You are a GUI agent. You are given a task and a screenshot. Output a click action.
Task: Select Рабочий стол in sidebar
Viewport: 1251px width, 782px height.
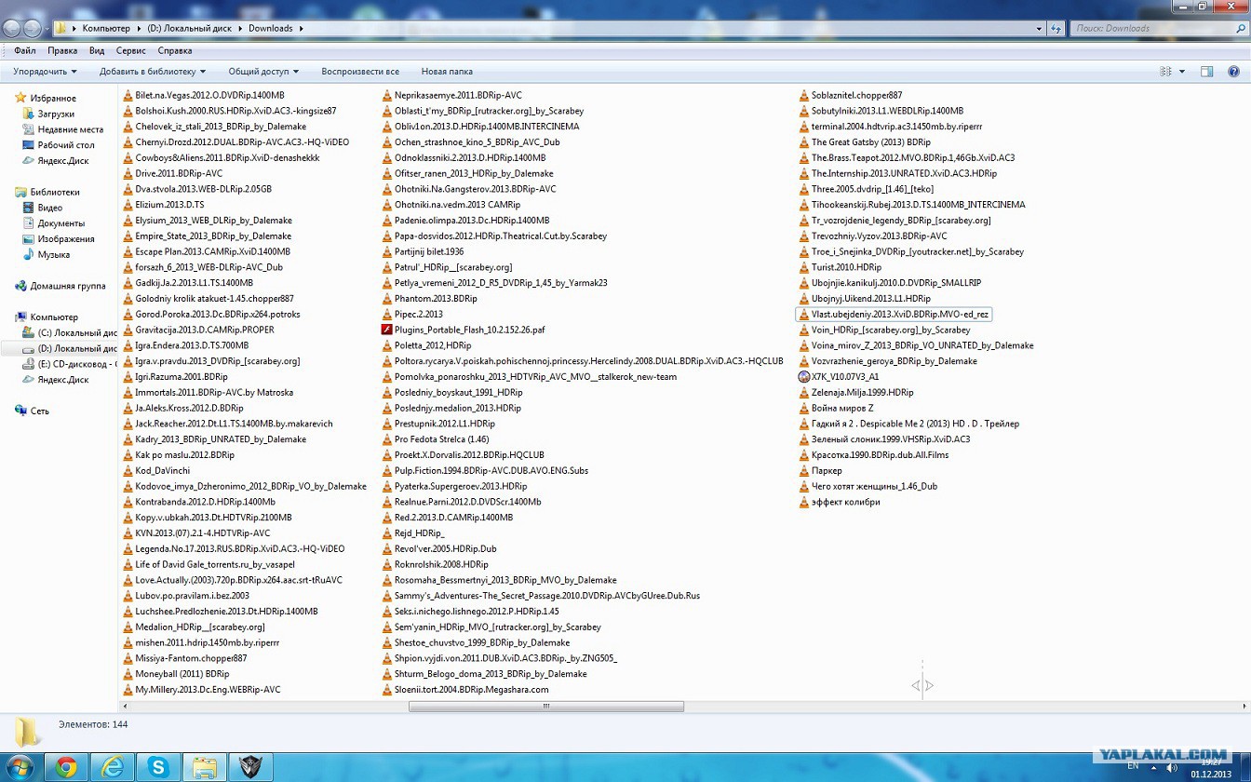(66, 145)
